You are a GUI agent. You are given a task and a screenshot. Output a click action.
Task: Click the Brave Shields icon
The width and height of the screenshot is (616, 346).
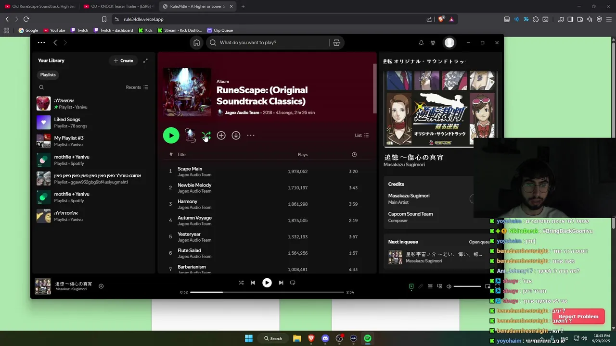441,19
